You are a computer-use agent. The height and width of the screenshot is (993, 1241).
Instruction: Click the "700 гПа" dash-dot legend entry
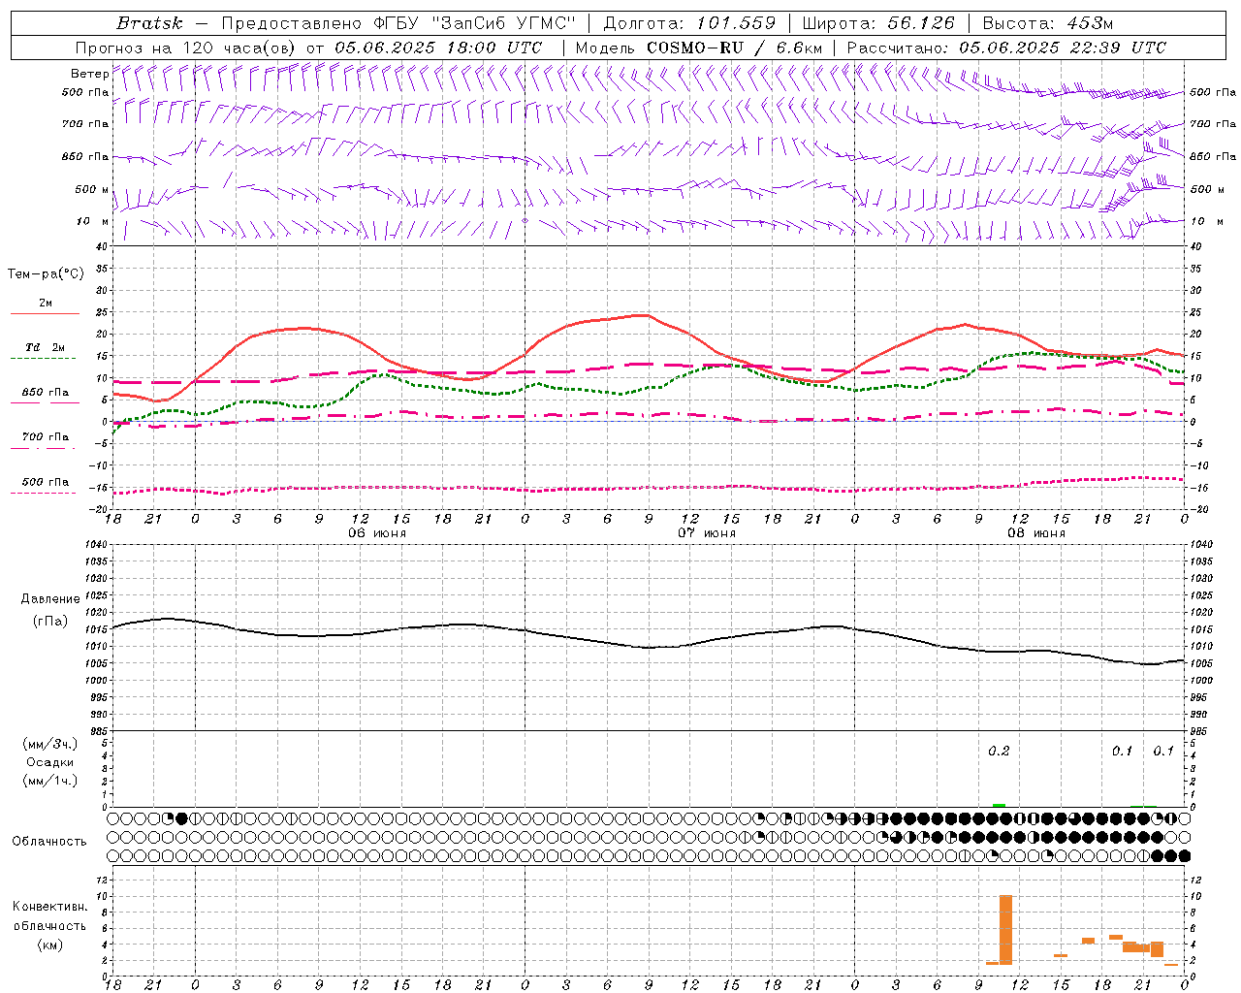[45, 441]
